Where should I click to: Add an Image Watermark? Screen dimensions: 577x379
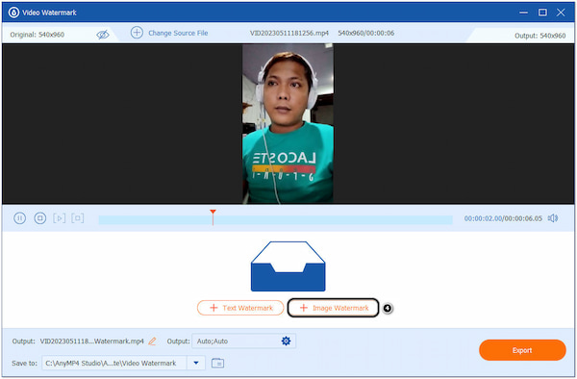click(x=333, y=308)
